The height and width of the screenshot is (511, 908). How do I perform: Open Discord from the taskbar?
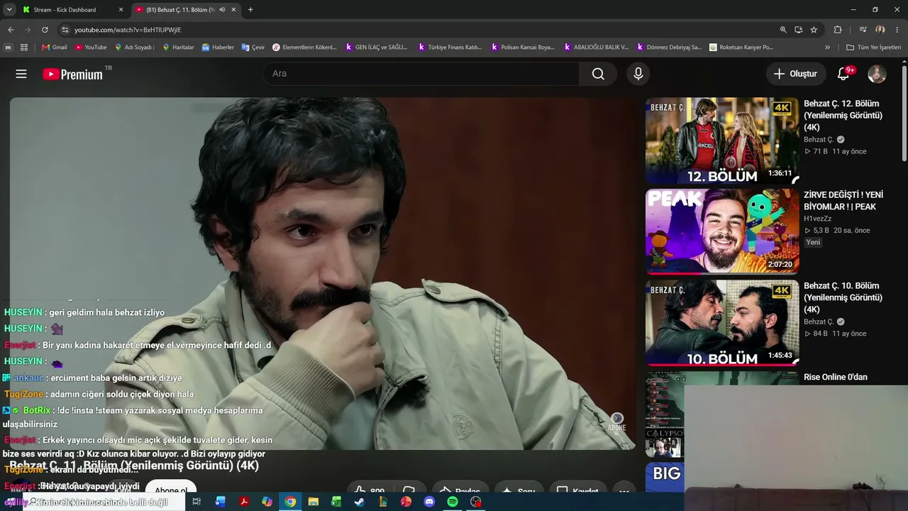pos(429,502)
